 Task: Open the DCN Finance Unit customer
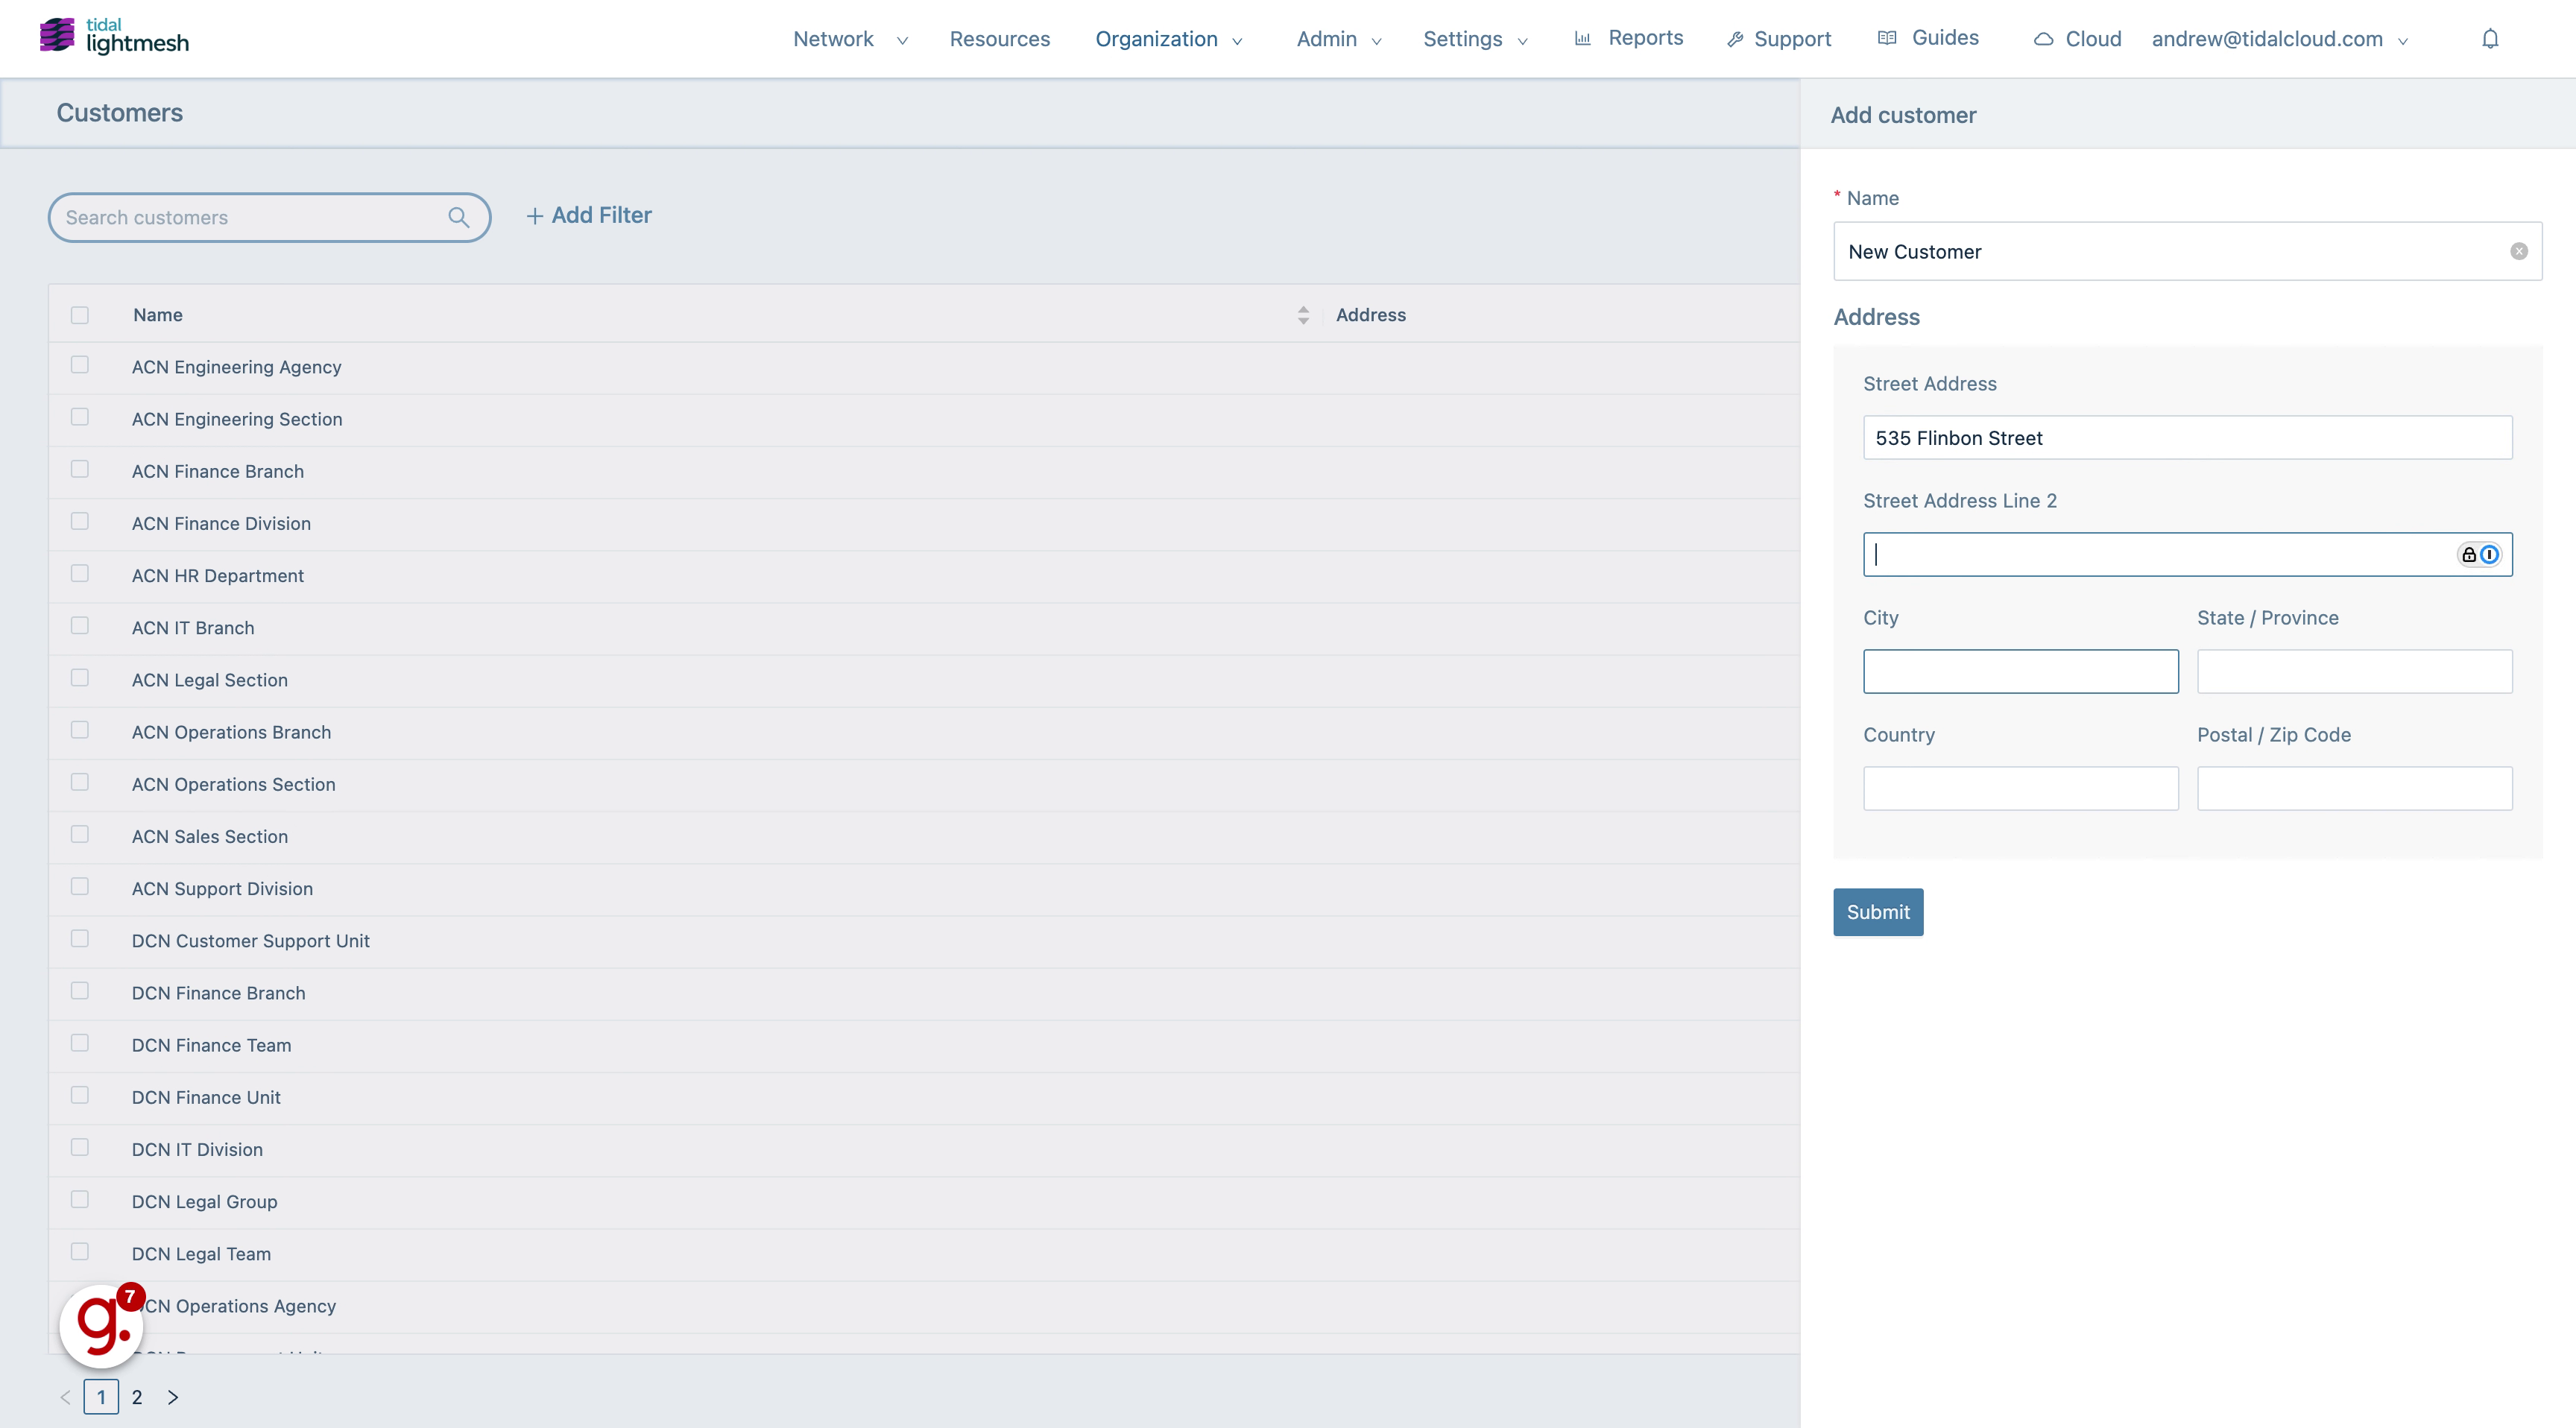point(206,1097)
